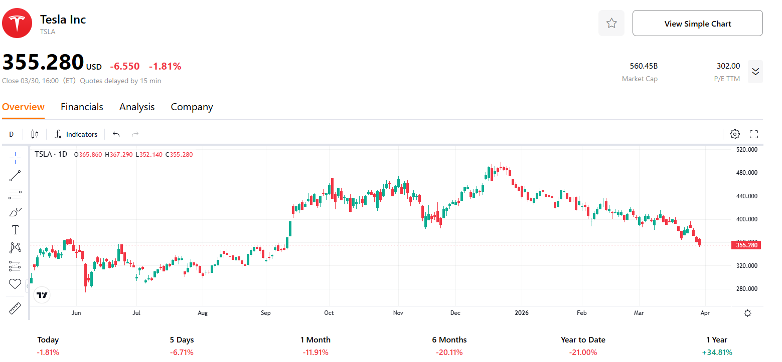
Task: Select the text annotation tool
Action: [x=15, y=230]
